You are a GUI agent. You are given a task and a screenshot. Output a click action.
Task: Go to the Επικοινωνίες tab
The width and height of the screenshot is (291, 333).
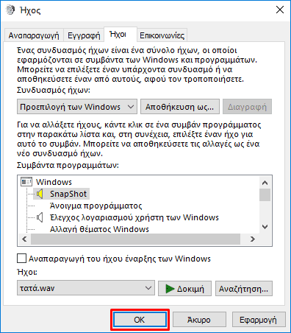pos(162,35)
